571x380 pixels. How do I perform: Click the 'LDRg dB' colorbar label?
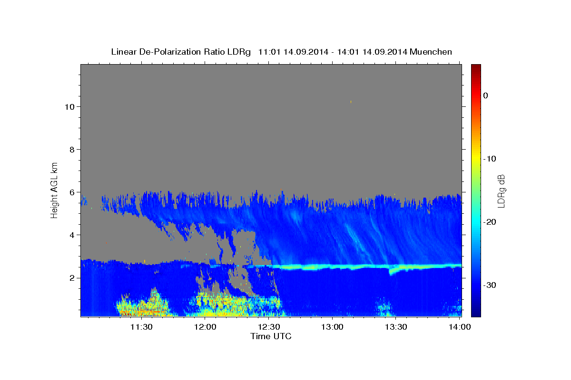(x=501, y=190)
